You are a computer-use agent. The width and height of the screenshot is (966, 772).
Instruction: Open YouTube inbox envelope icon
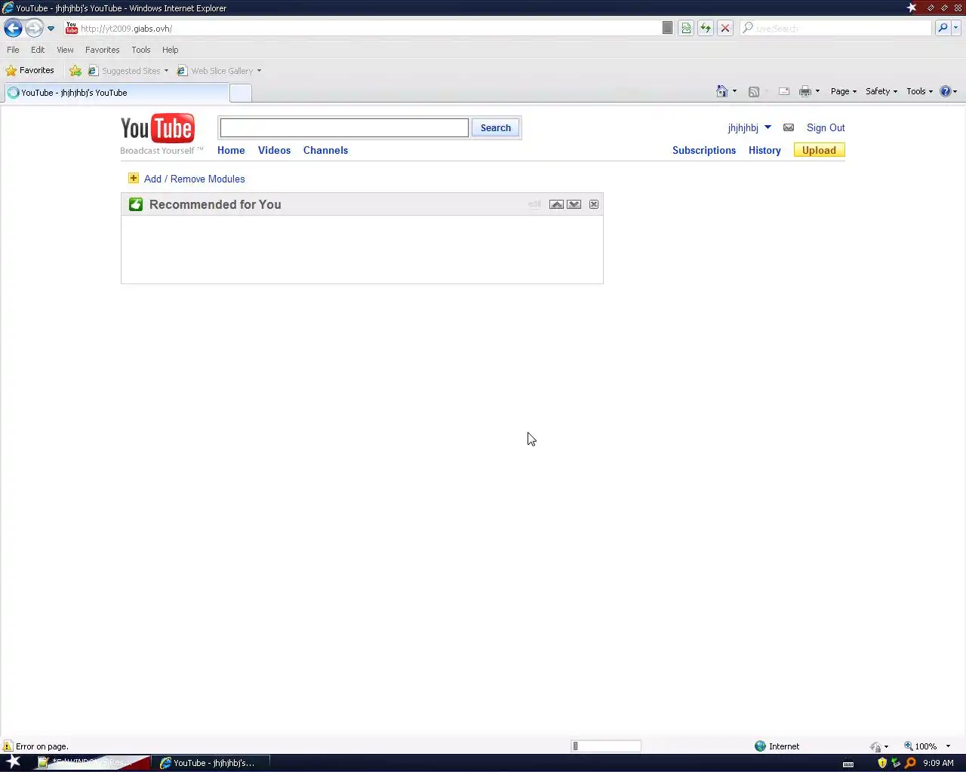point(789,127)
